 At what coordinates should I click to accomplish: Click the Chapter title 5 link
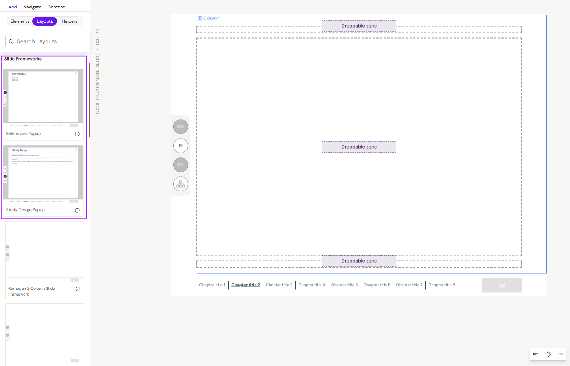[x=344, y=285]
